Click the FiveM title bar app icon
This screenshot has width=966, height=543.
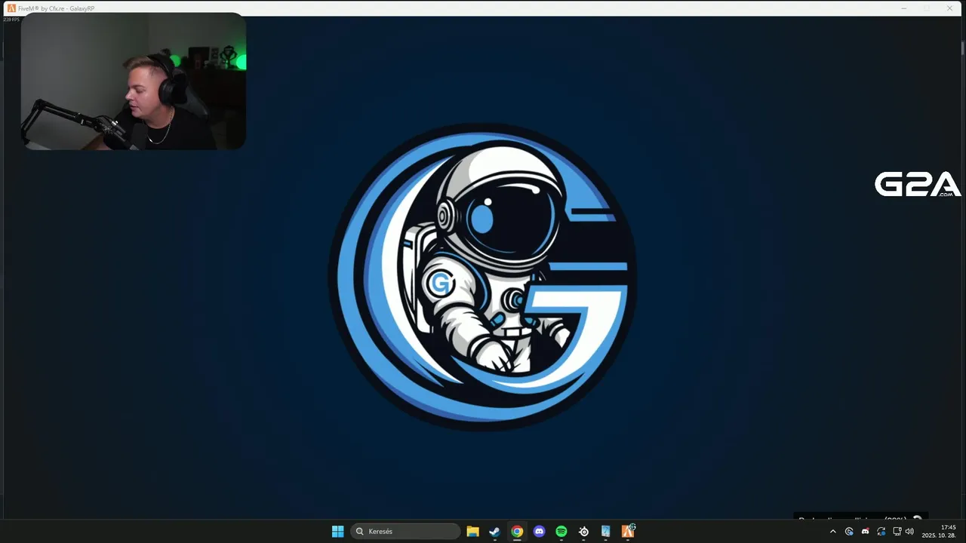pyautogui.click(x=11, y=8)
